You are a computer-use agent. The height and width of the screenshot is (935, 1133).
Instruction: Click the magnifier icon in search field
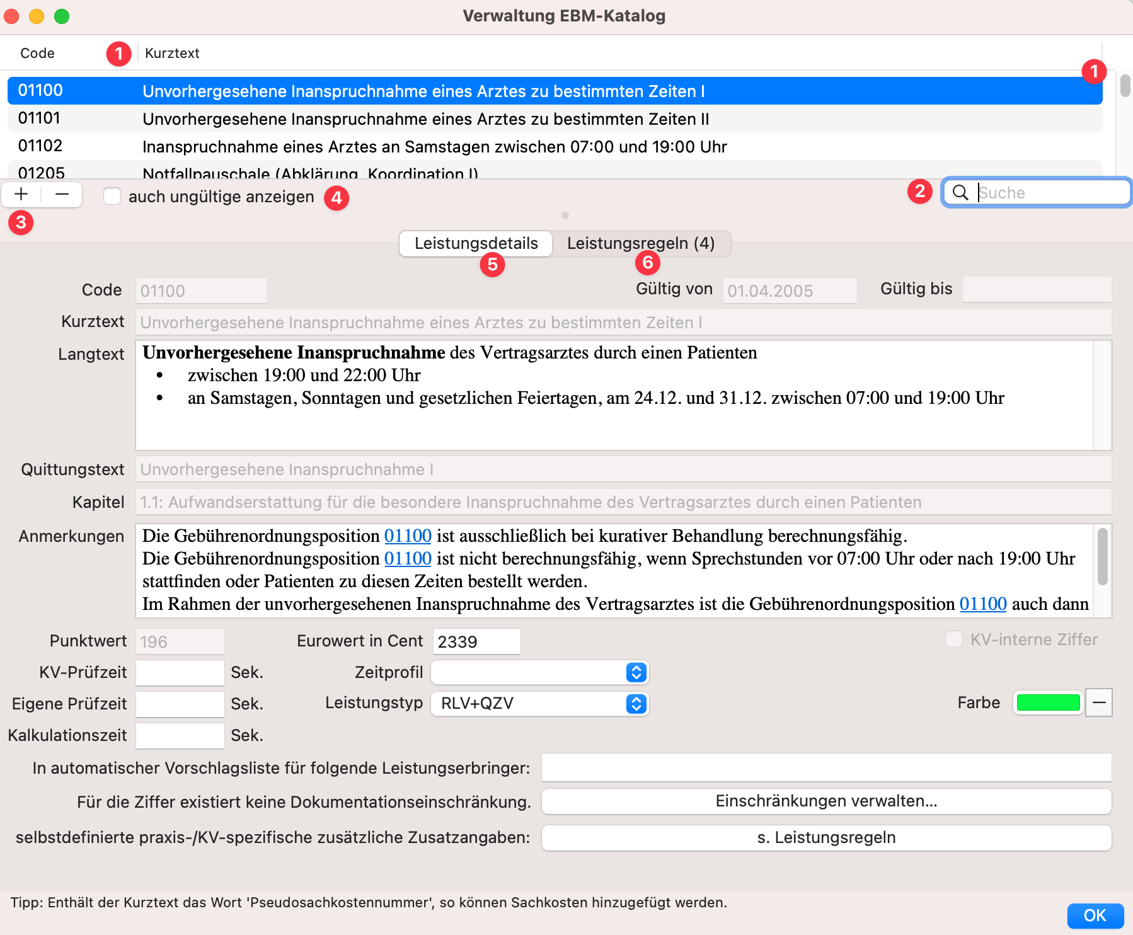coord(960,193)
